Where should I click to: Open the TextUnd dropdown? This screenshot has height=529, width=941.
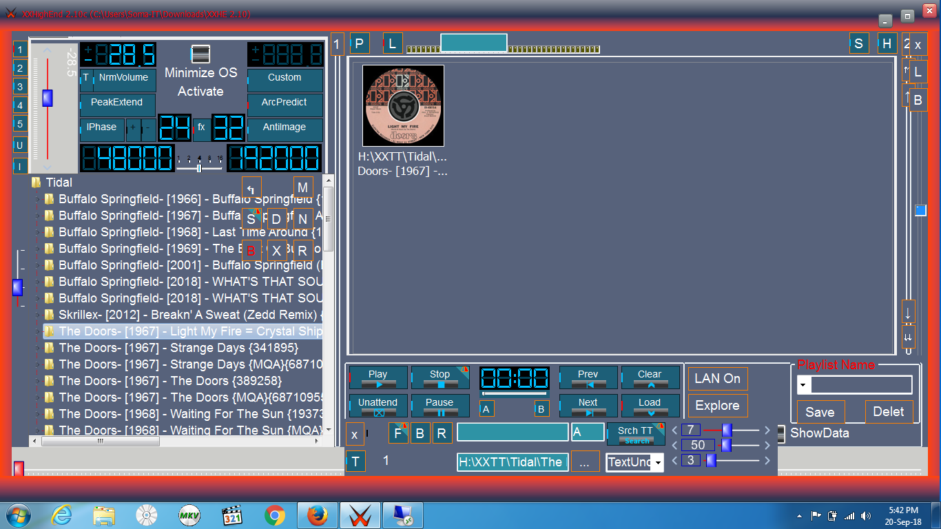pos(659,463)
